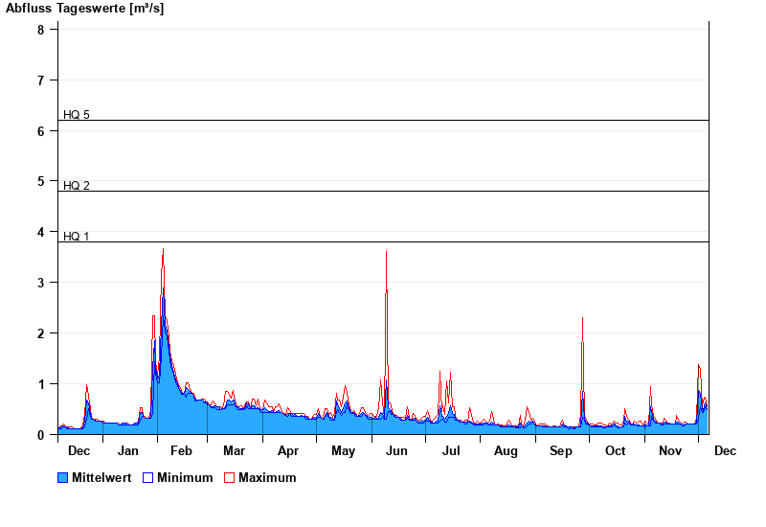
Task: Select the Minimum legend label
Action: [x=185, y=477]
